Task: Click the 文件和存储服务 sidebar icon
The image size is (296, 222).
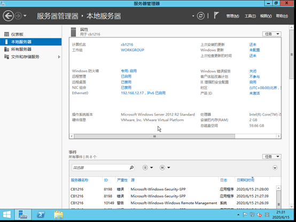Action: [x=6, y=56]
